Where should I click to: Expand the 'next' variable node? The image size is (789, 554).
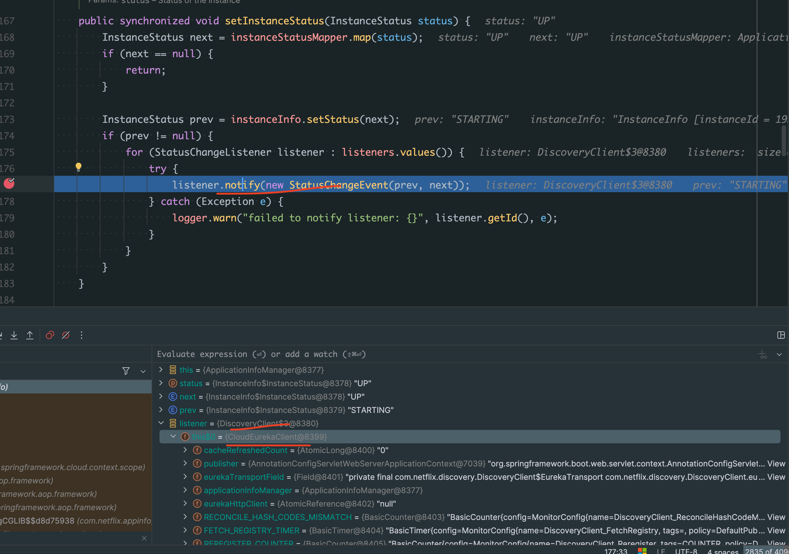click(161, 396)
